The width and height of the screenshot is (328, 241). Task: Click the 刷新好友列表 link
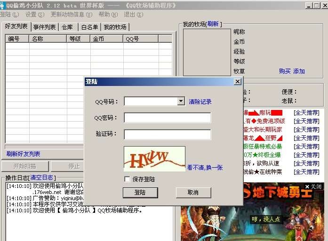23,154
